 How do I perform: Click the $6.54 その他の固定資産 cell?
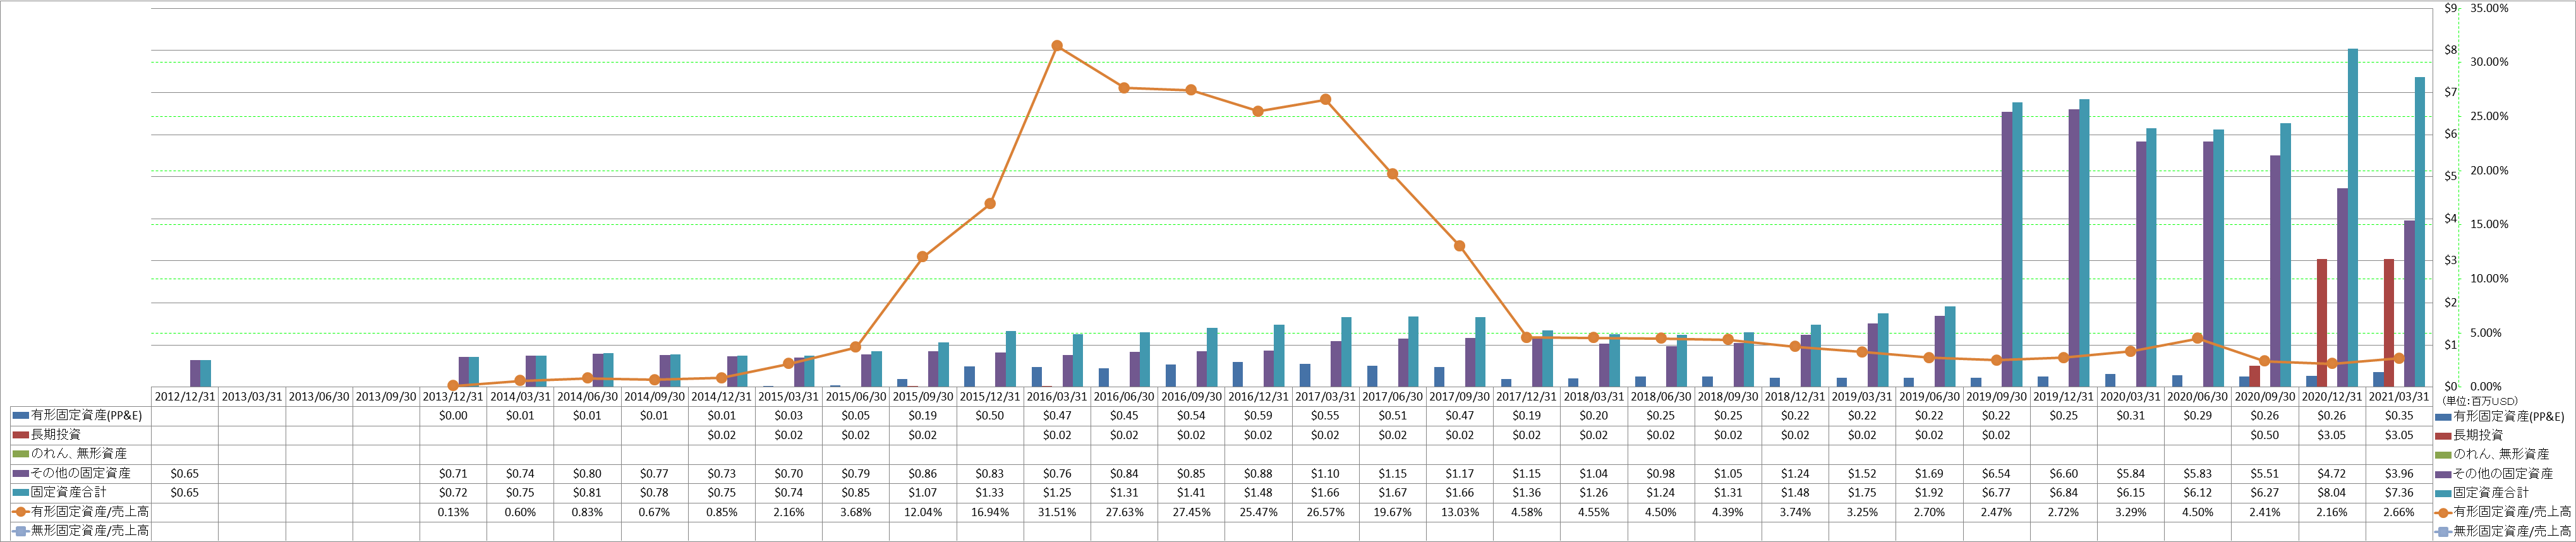1995,473
